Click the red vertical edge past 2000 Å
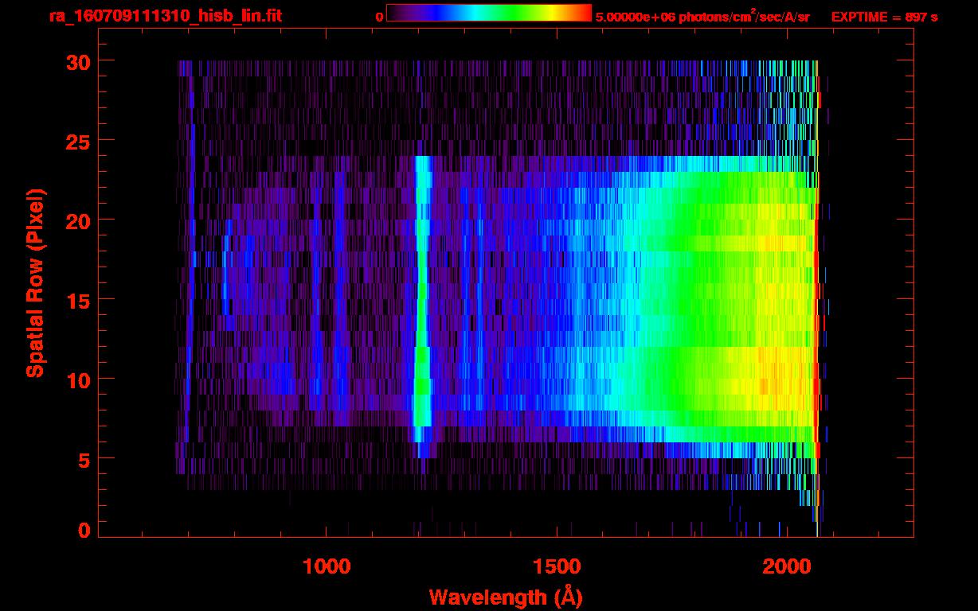The width and height of the screenshot is (978, 611). [815, 302]
